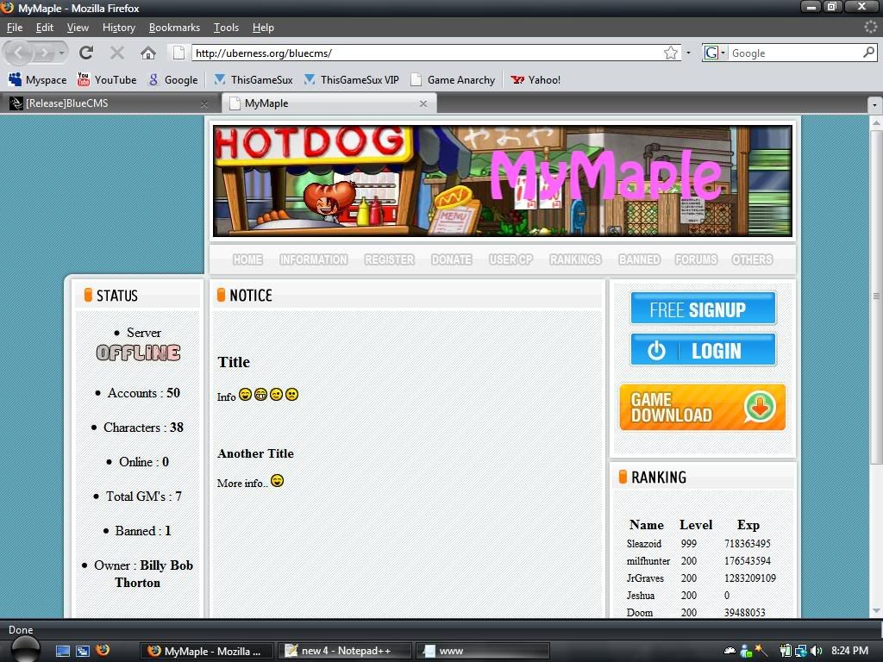Click the page vertical scrollbar thumb

coord(876,297)
